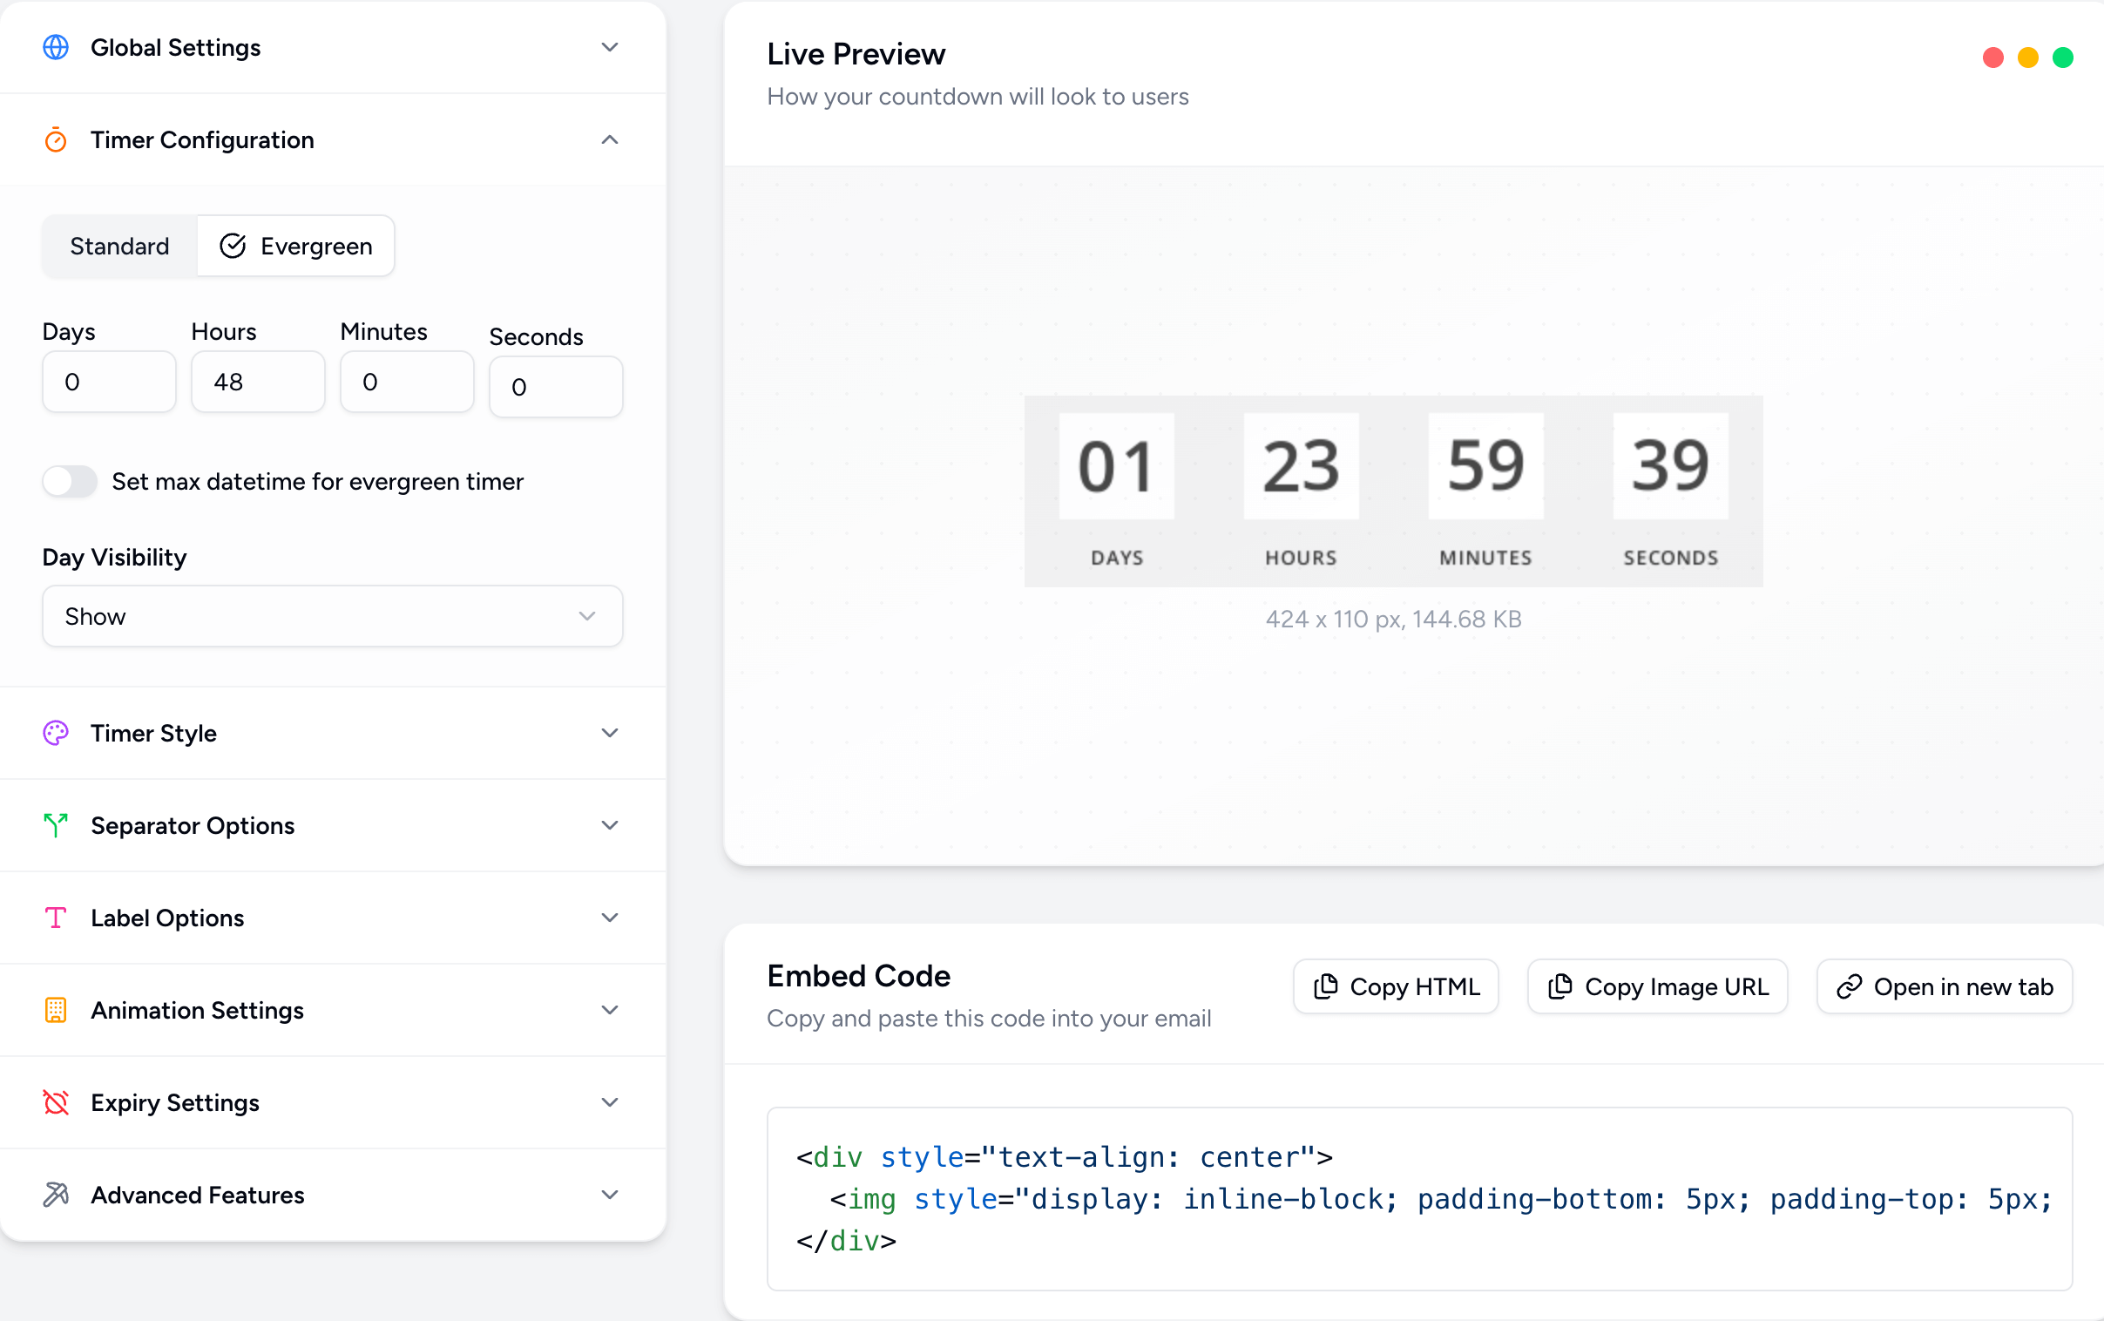Click the Copy HTML button
This screenshot has width=2104, height=1321.
pos(1395,986)
